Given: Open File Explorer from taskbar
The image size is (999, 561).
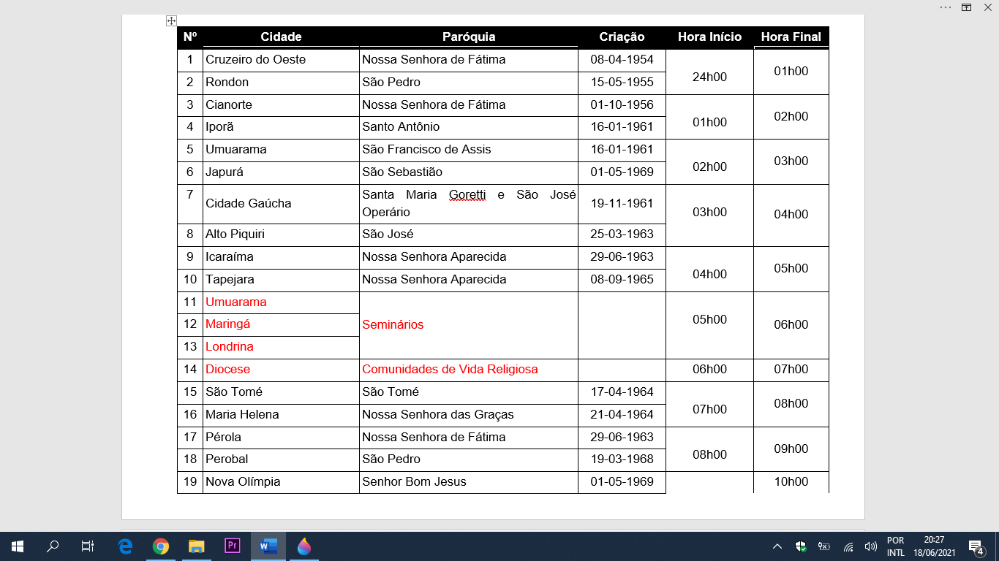Looking at the screenshot, I should point(197,546).
